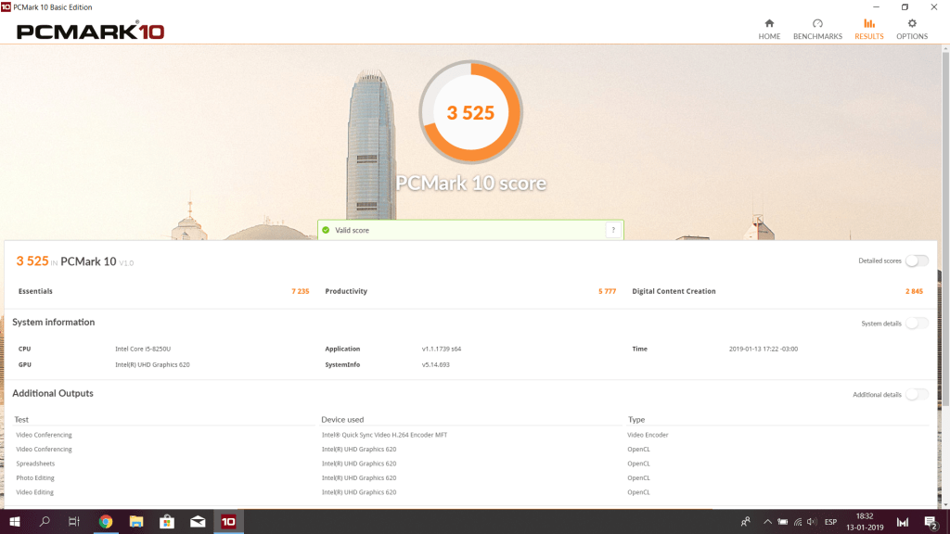This screenshot has height=534, width=950.
Task: Open the Home page icon
Action: tap(769, 29)
